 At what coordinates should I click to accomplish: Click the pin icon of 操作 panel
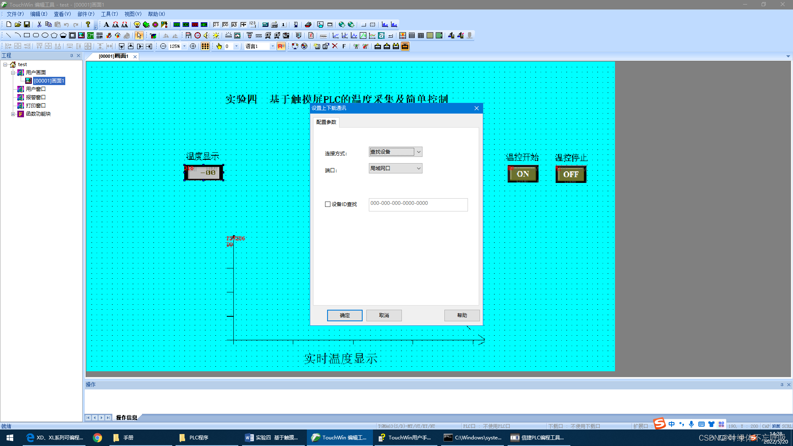[782, 384]
